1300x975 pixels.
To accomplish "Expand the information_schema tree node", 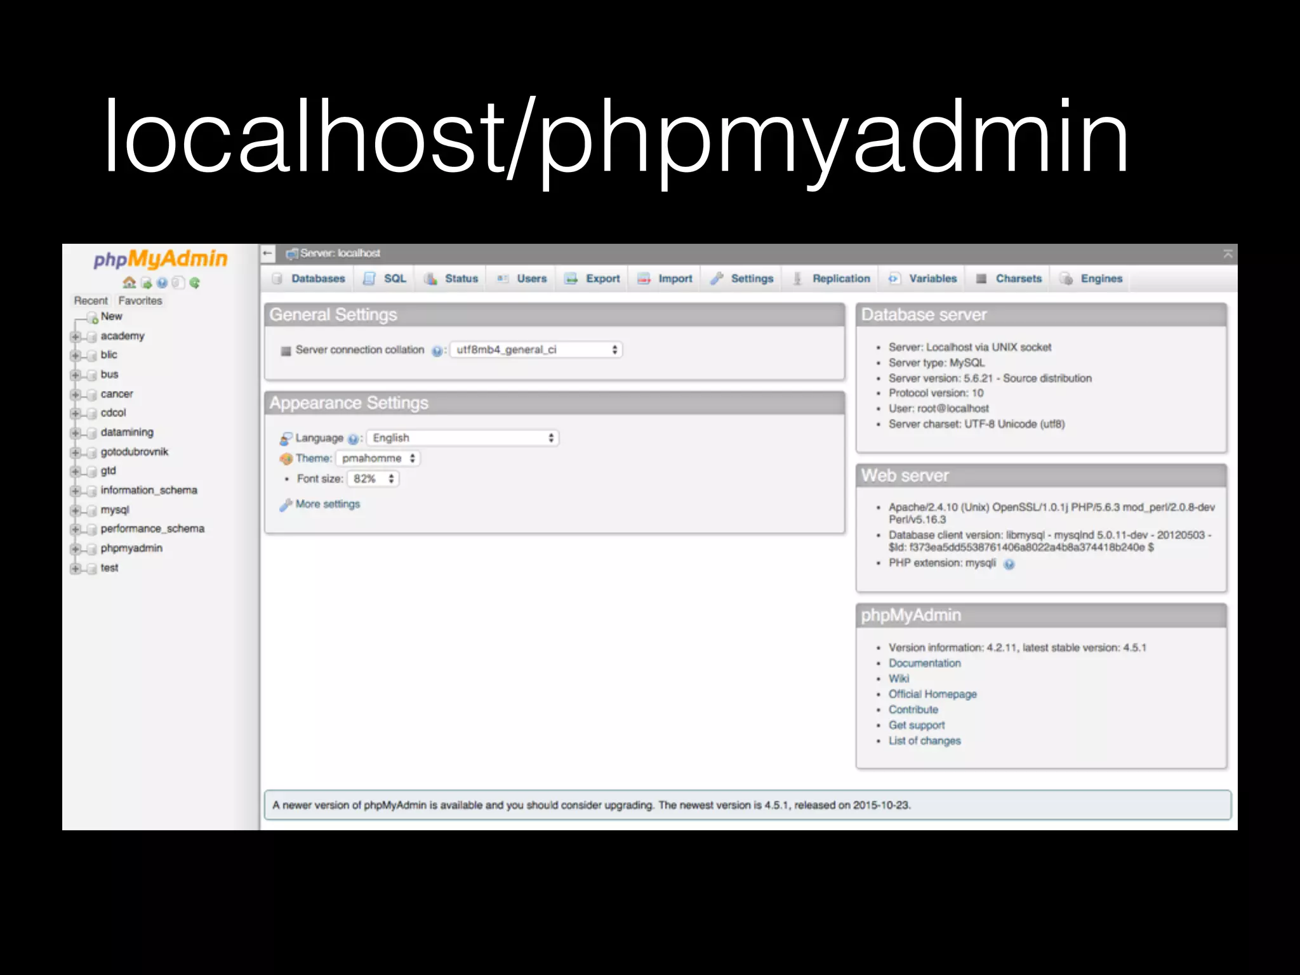I will [76, 491].
